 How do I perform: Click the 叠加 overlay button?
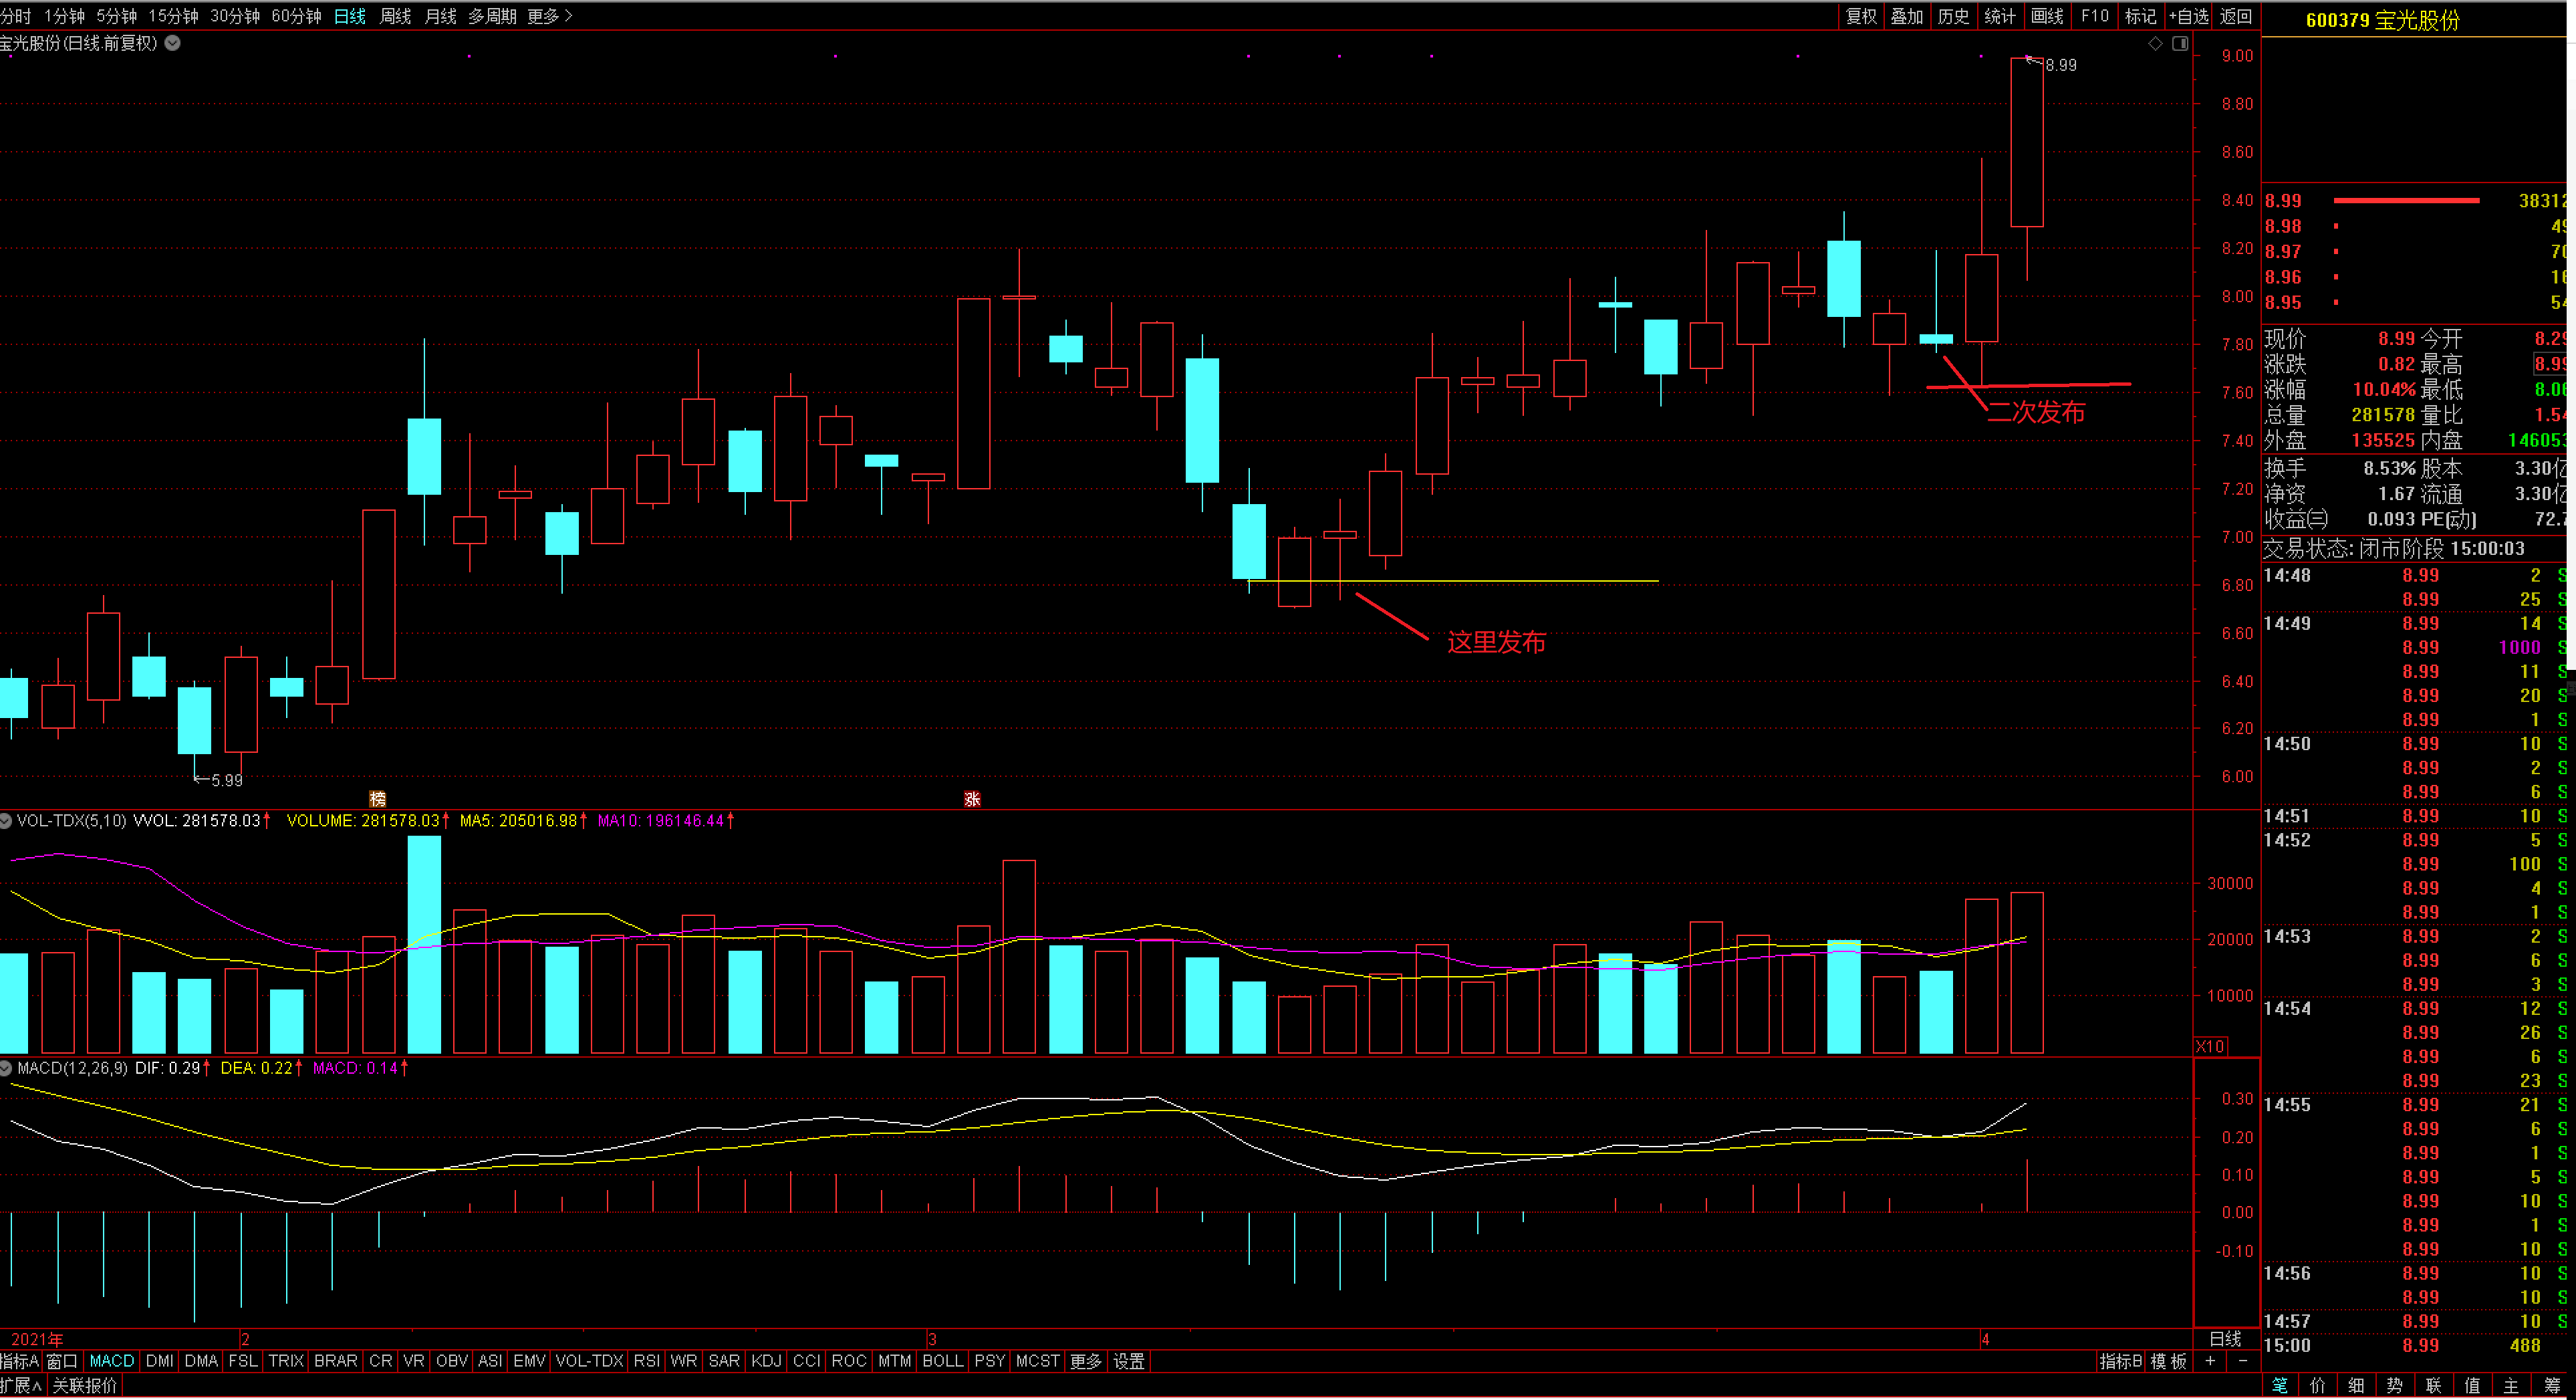click(1907, 16)
